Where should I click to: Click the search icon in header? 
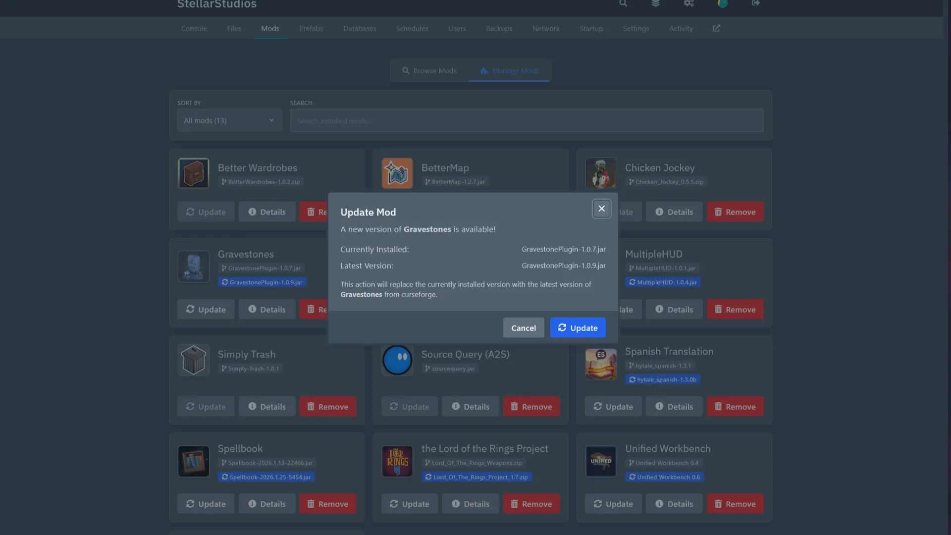(623, 3)
